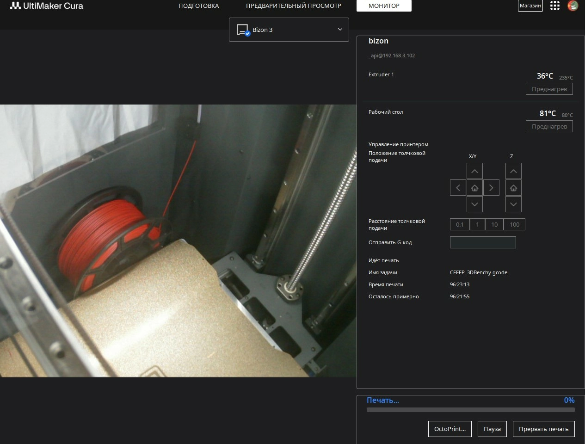Home the Z axis
This screenshot has width=585, height=444.
513,187
